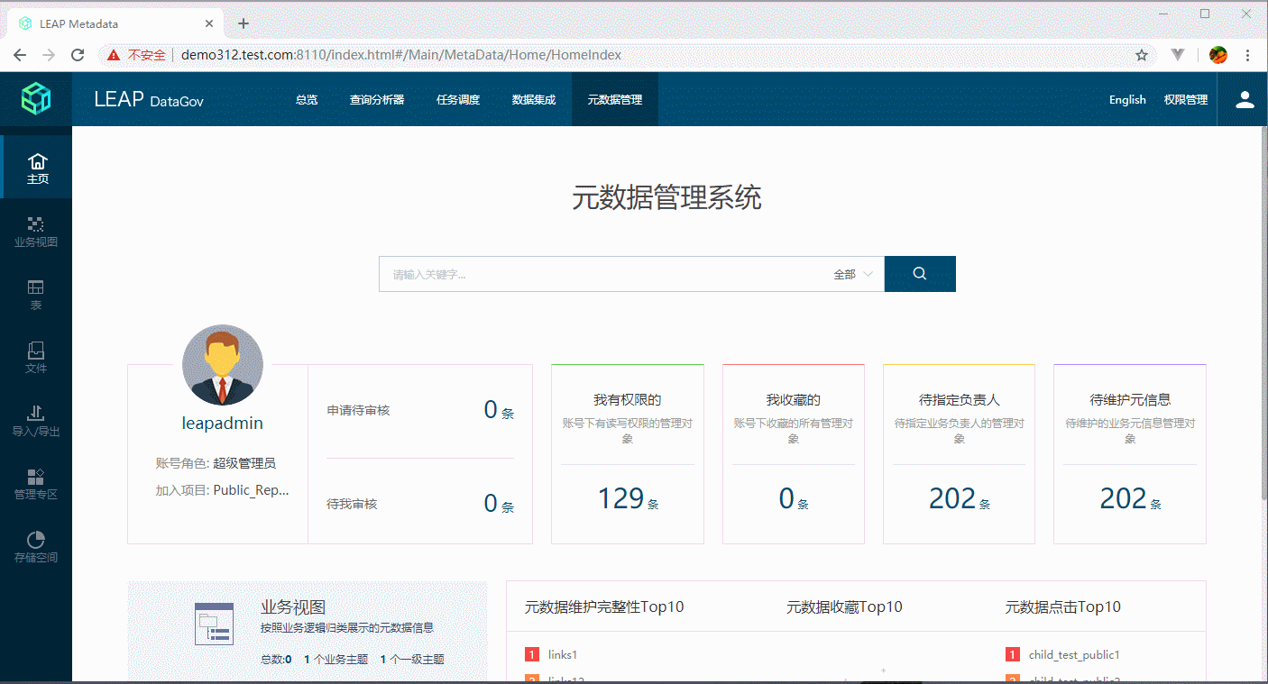Go back with browser back arrow

20,55
